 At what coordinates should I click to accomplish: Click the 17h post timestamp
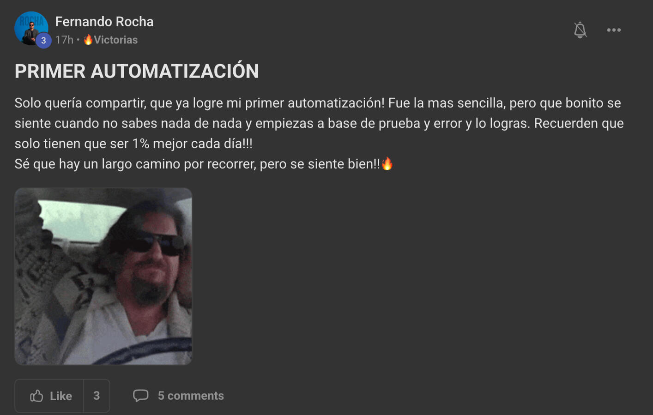[x=64, y=40]
